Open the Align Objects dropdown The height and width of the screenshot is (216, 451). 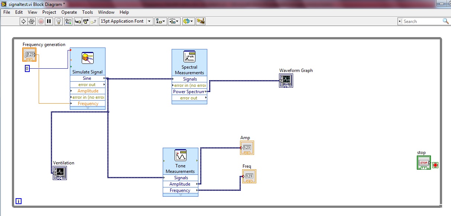161,21
